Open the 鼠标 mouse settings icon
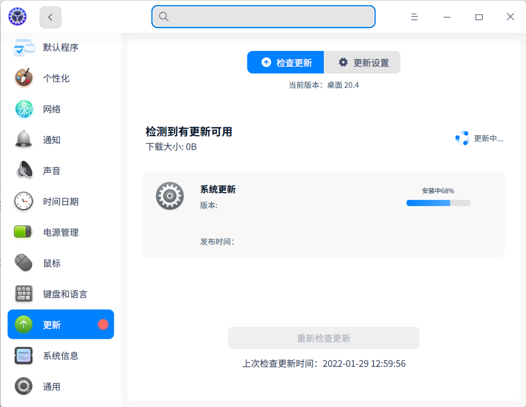Image resolution: width=526 pixels, height=407 pixels. 23,263
